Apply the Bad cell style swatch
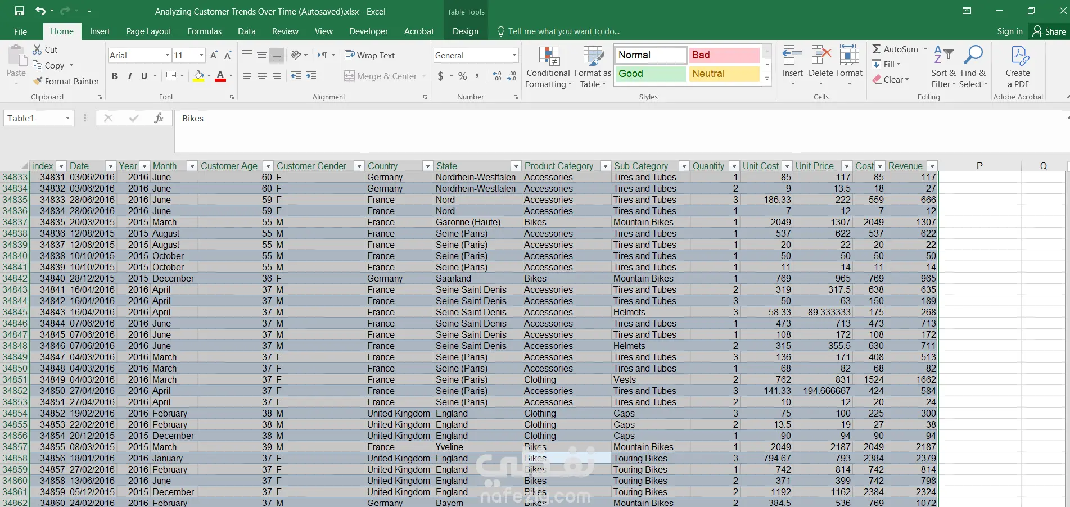This screenshot has width=1070, height=507. point(724,55)
